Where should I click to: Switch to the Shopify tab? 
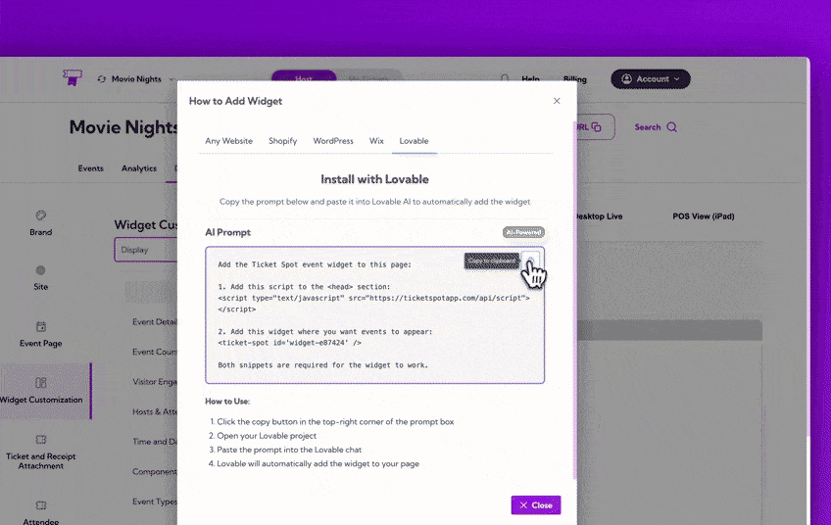pos(282,141)
